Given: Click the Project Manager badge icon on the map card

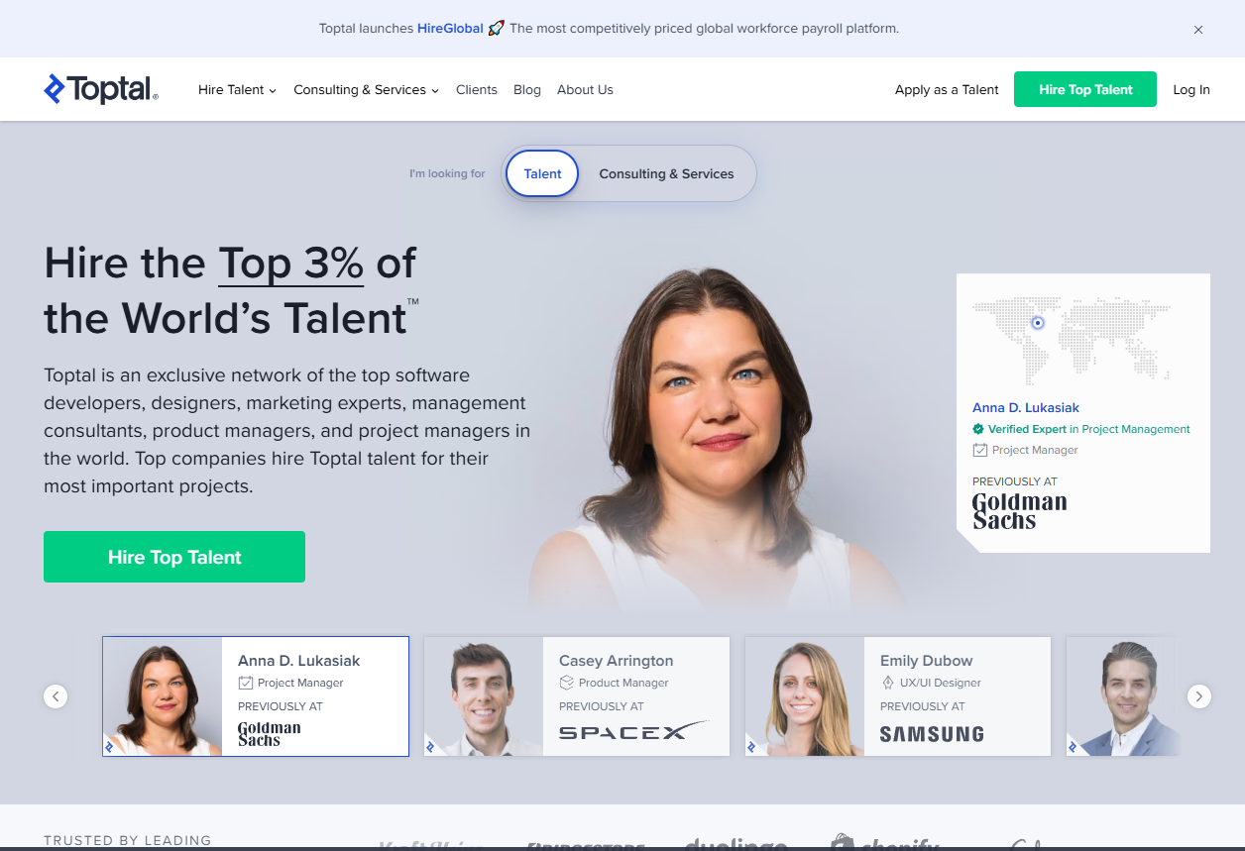Looking at the screenshot, I should point(979,450).
